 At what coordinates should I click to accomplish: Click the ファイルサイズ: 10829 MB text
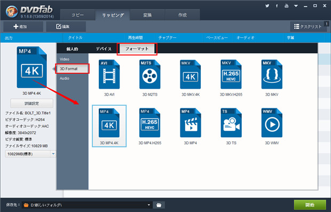(x=26, y=146)
